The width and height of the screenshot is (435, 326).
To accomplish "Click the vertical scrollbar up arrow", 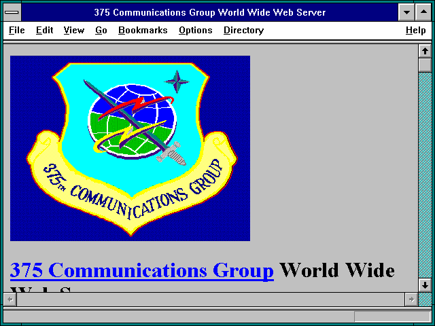I will coord(425,51).
